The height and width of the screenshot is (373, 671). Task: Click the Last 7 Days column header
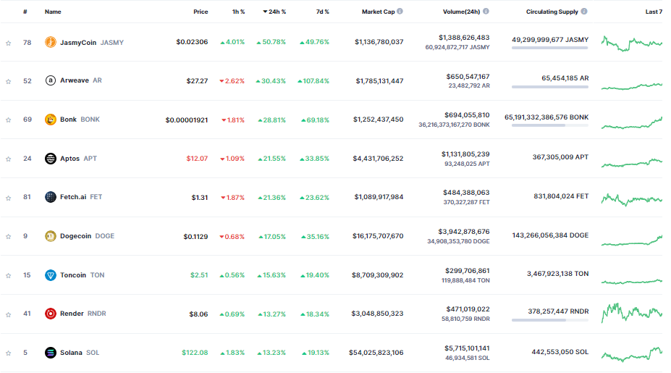point(654,12)
